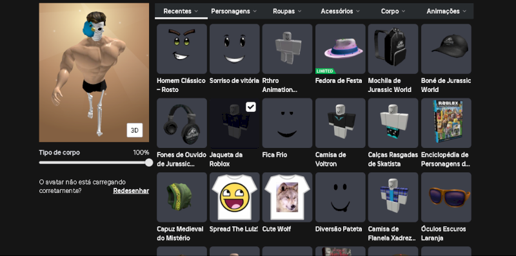The height and width of the screenshot is (256, 516).
Task: Select the Fica Frio face thumbnail
Action: point(287,123)
